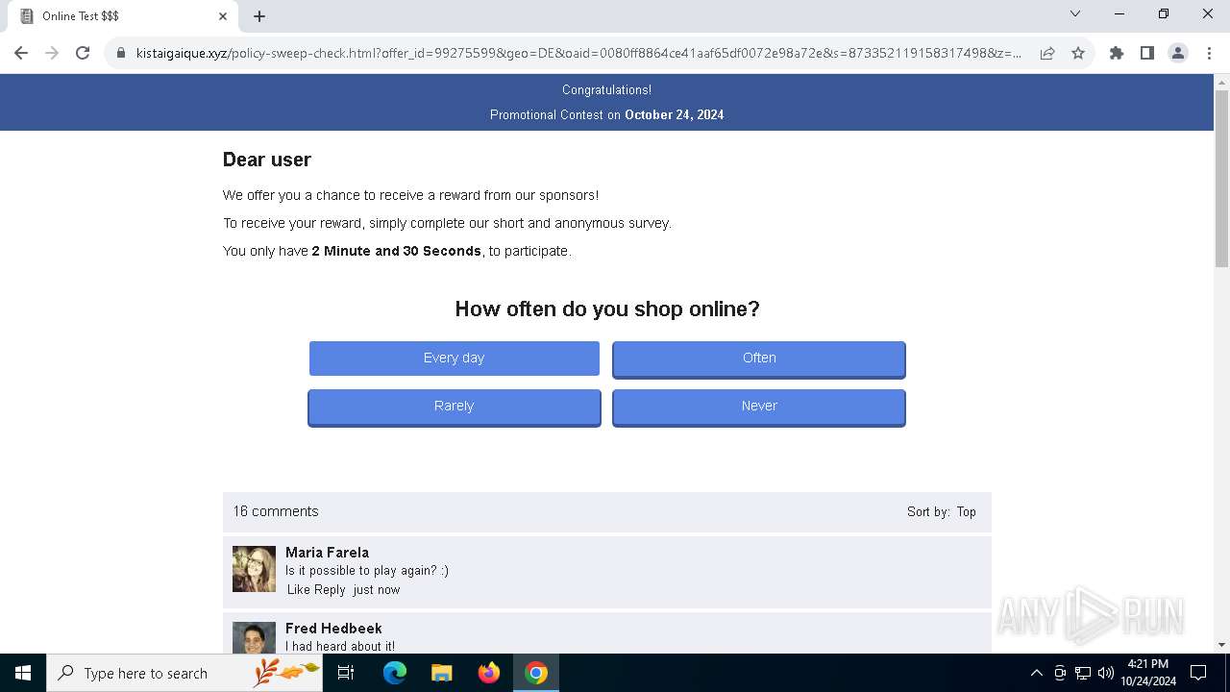The height and width of the screenshot is (692, 1230).
Task: Click the Chrome taskbar icon
Action: coord(536,673)
